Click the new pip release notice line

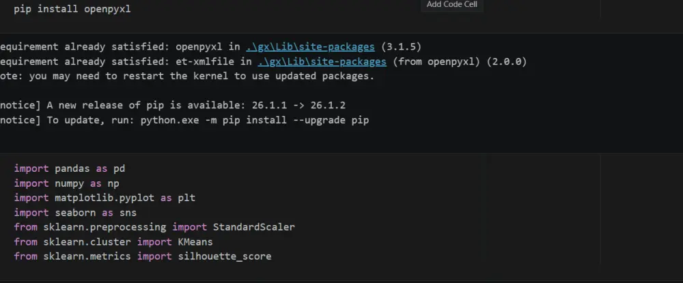pyautogui.click(x=173, y=106)
